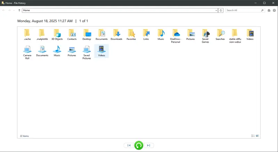
Task: Select the OneDrive - Personal folder
Action: tap(176, 36)
